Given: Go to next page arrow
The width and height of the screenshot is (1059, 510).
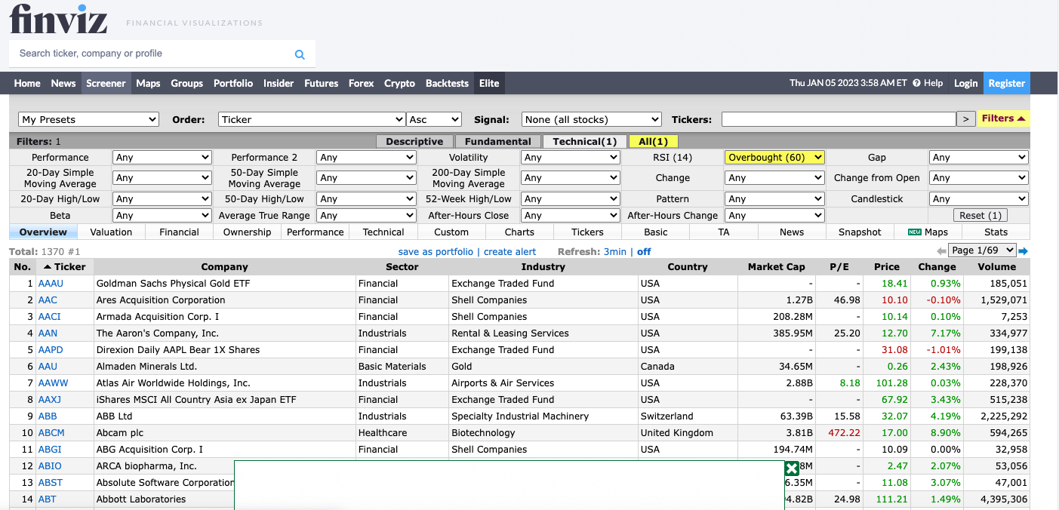Looking at the screenshot, I should (1024, 251).
